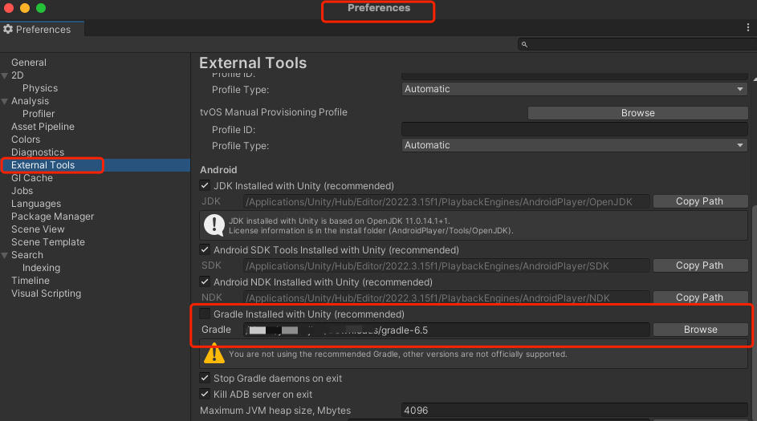Viewport: 757px width, 421px height.
Task: Click the Android section heading
Action: coord(218,170)
